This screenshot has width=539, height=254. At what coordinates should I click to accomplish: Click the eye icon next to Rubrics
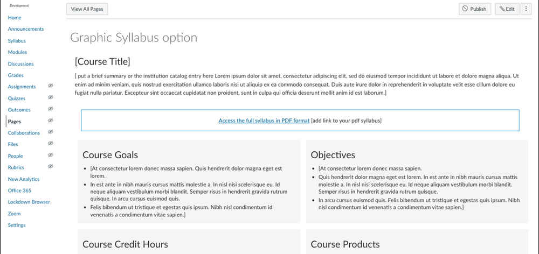click(x=50, y=167)
